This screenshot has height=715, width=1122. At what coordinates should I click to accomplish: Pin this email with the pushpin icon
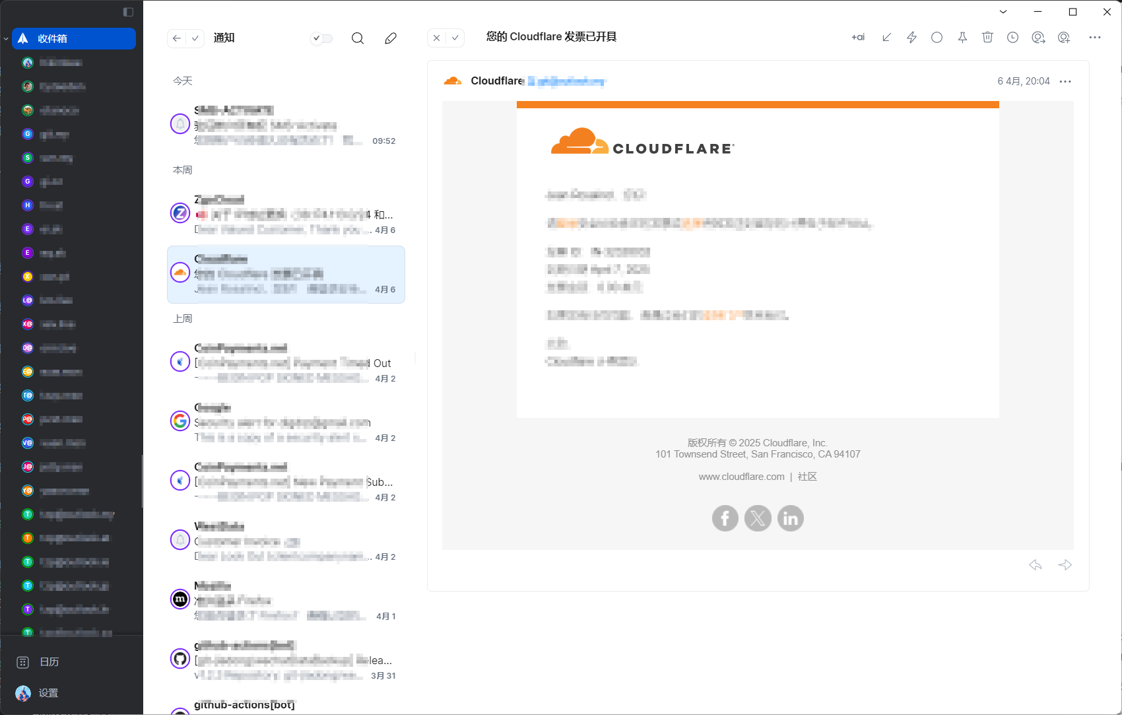(962, 38)
